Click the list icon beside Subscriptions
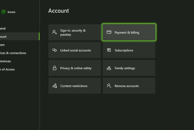 coord(109,50)
